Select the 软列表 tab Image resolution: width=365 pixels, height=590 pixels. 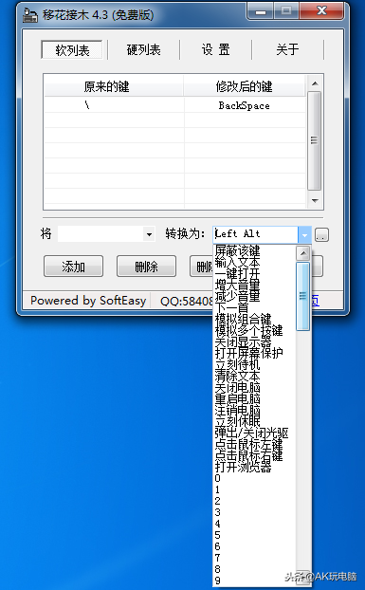(x=72, y=49)
